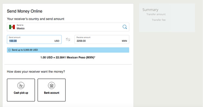This screenshot has height=107, width=203.
Task: Click the swap arrows between amount fields
Action: coord(68,40)
